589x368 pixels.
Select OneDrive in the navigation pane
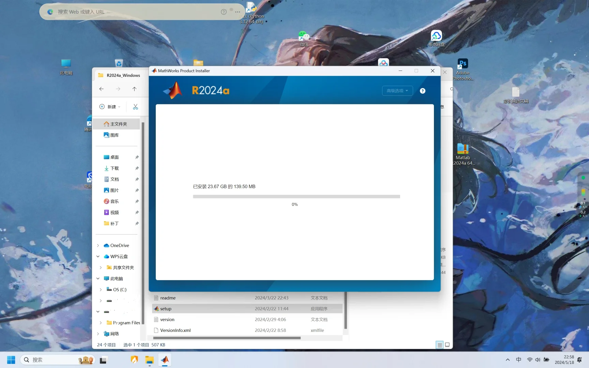(x=117, y=246)
